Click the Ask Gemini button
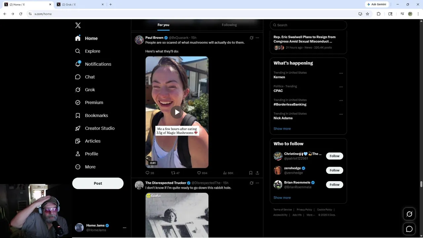The width and height of the screenshot is (423, 238). point(376,4)
